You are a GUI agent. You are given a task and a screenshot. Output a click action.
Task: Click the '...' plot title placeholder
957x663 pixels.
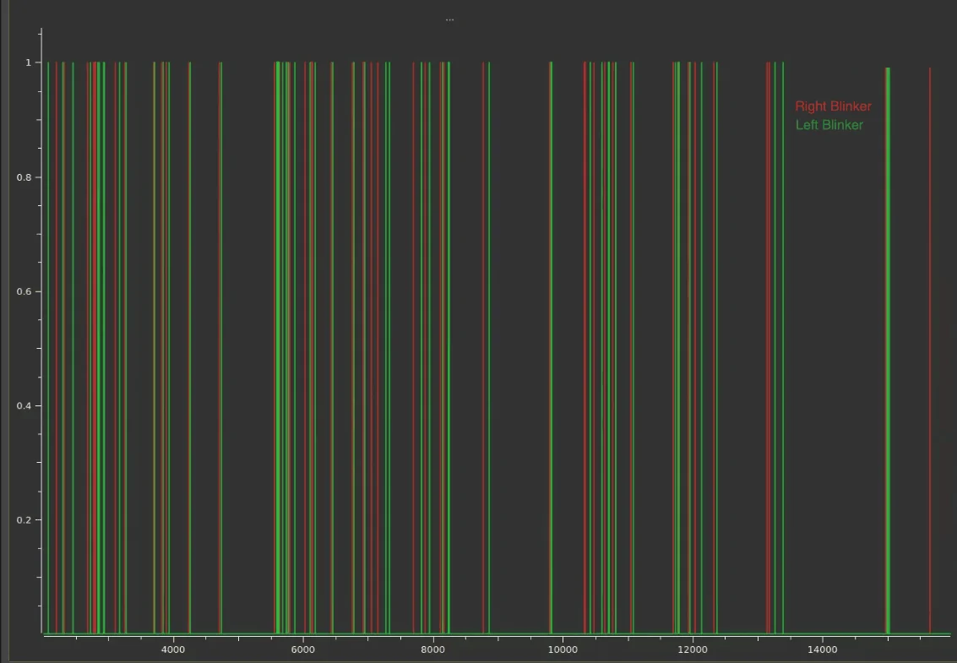pyautogui.click(x=449, y=19)
